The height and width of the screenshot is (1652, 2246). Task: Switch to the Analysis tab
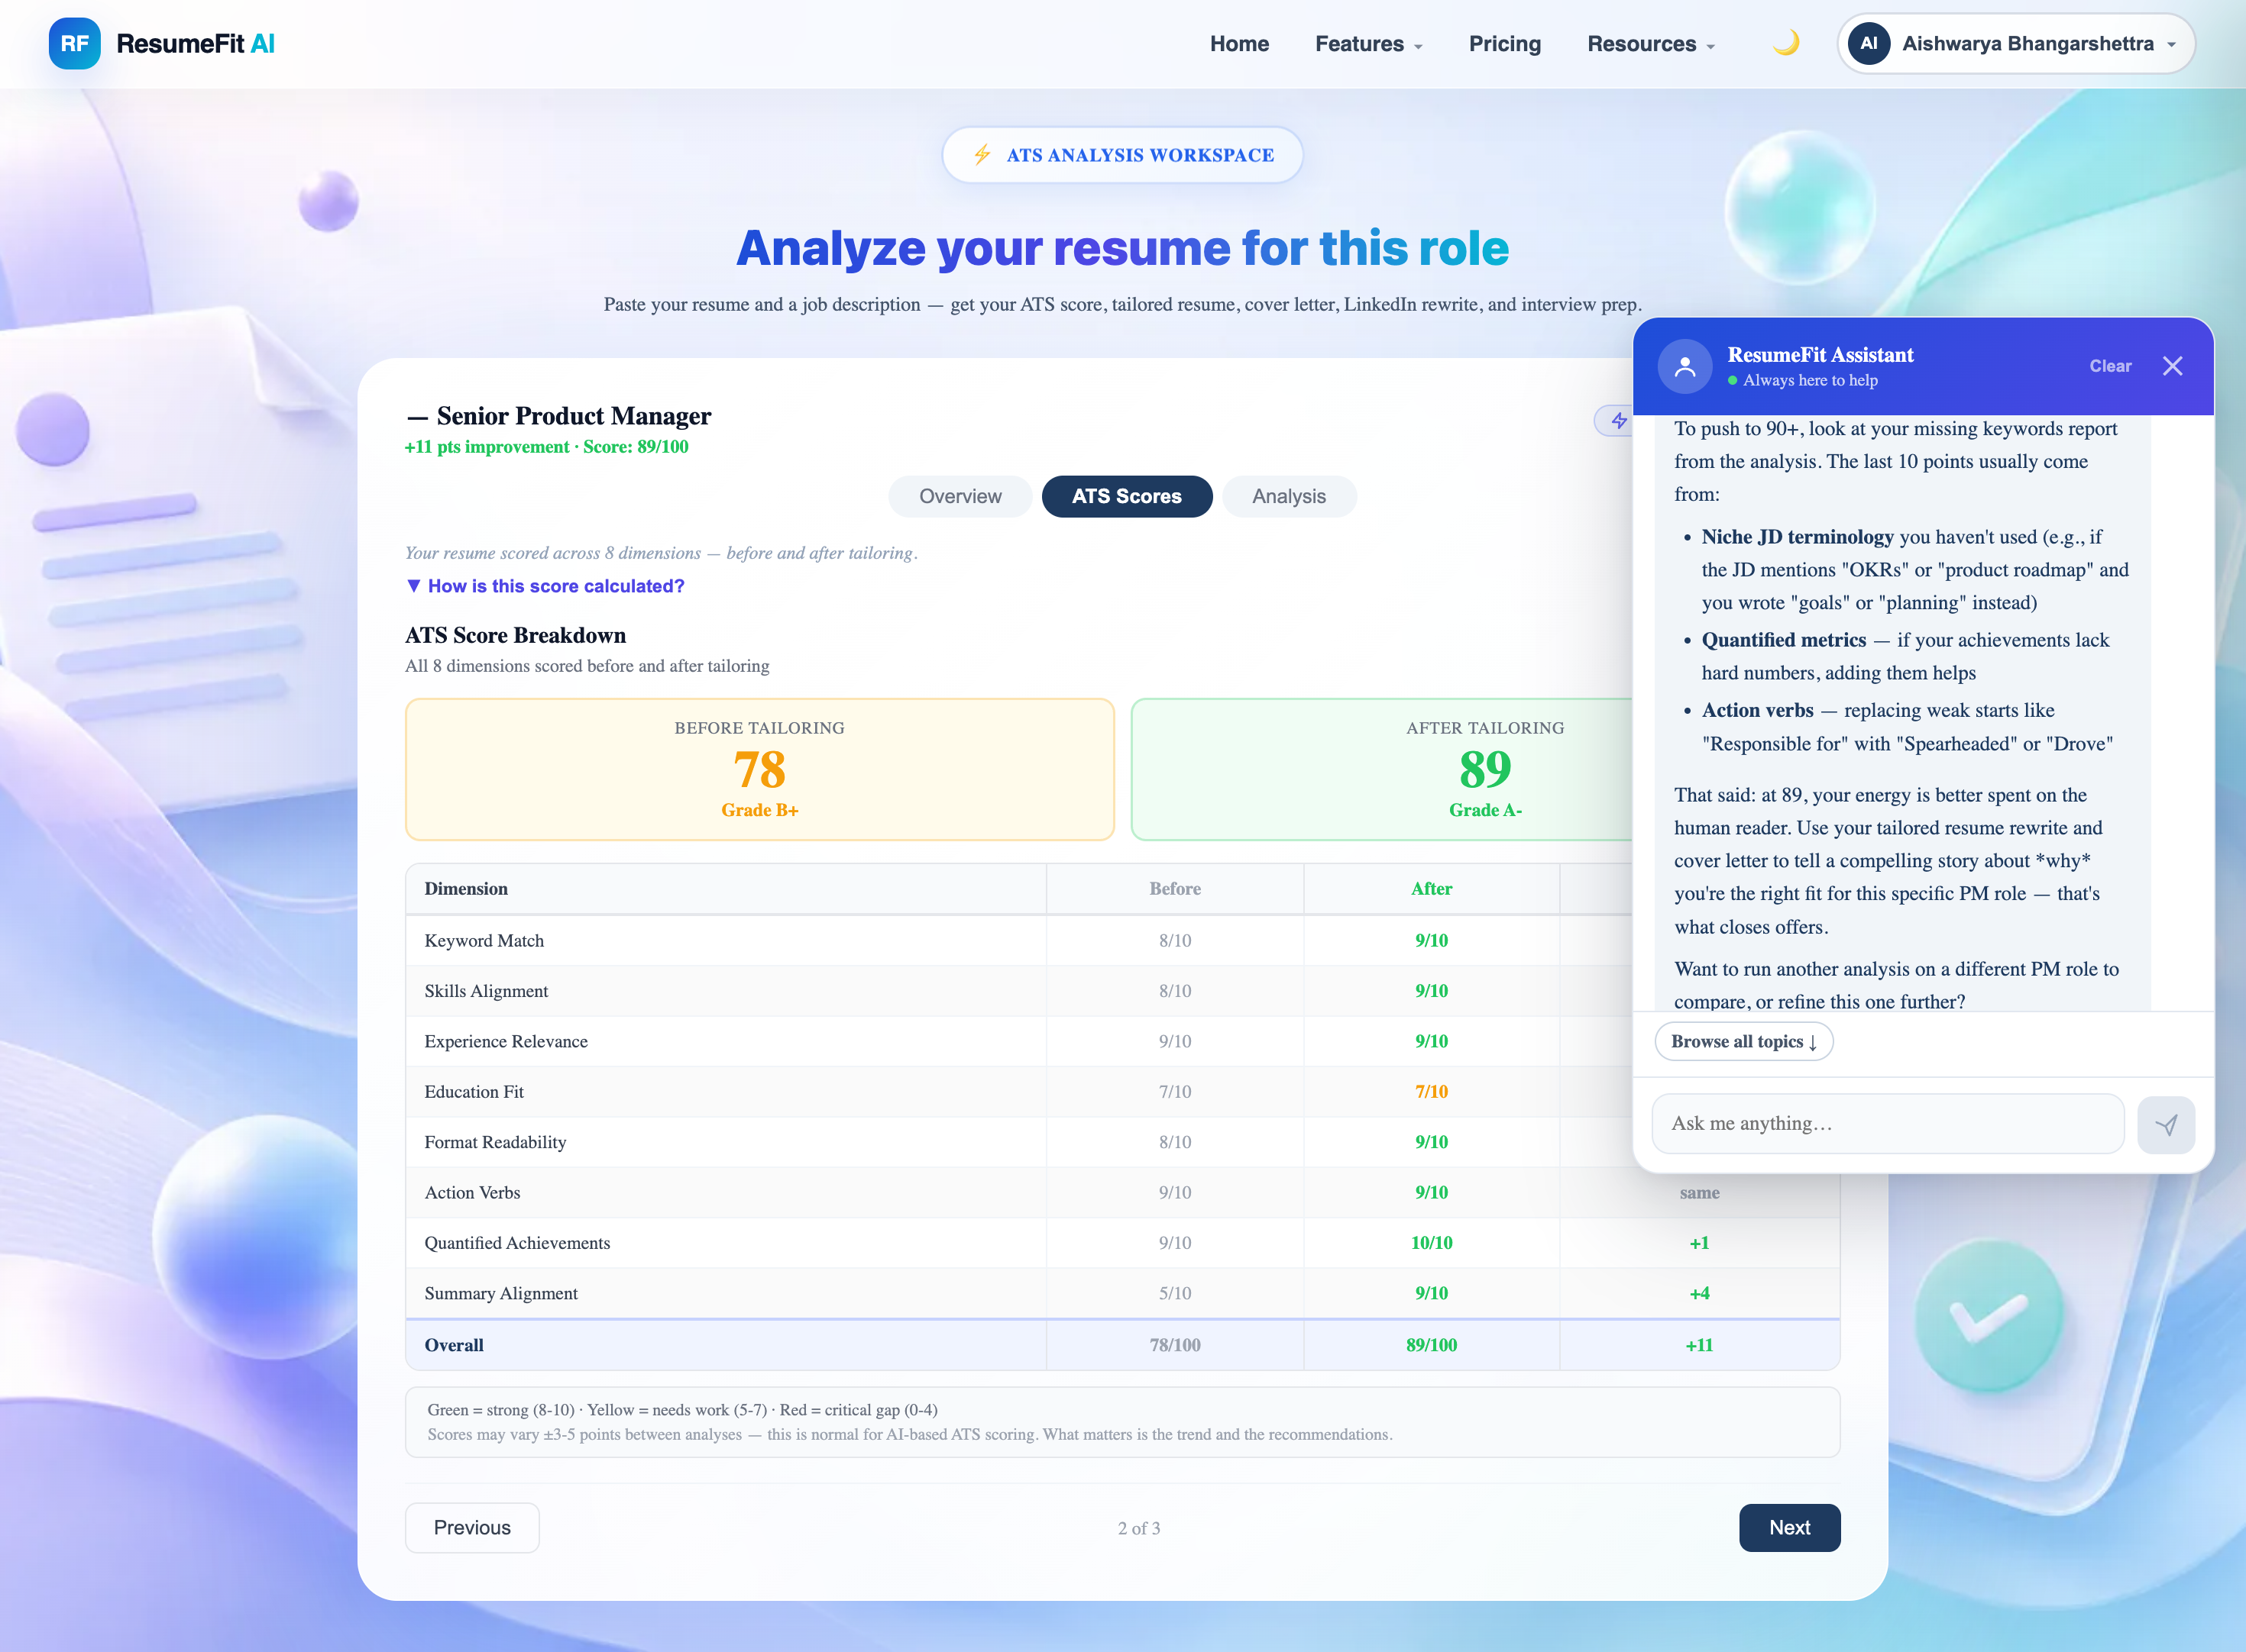(x=1289, y=496)
